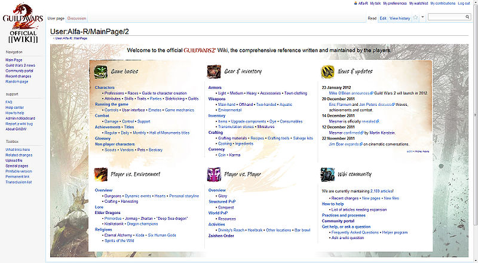Select the Read tab
The image size is (478, 263).
tap(372, 19)
